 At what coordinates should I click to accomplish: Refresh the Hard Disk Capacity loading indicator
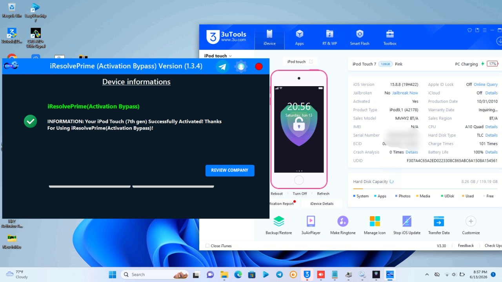tap(391, 181)
